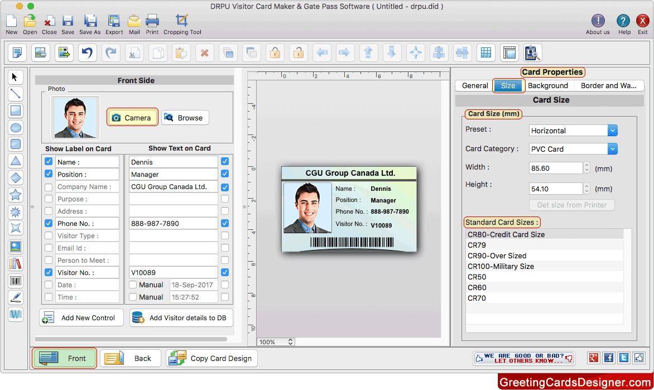Open the Preset orientation dropdown
The image size is (654, 390).
coord(612,131)
